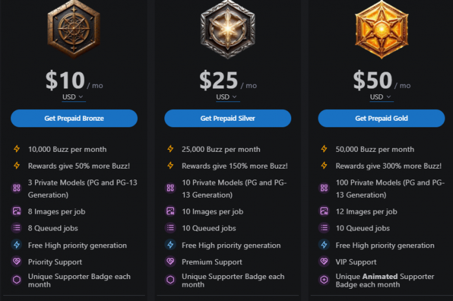The width and height of the screenshot is (453, 301).
Task: Click the Gold tier hexagon badge
Action: 381,28
